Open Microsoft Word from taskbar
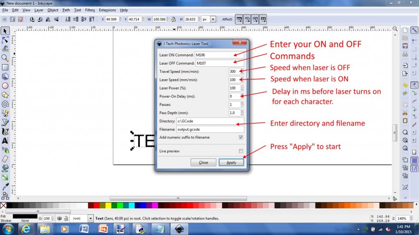 point(84,229)
